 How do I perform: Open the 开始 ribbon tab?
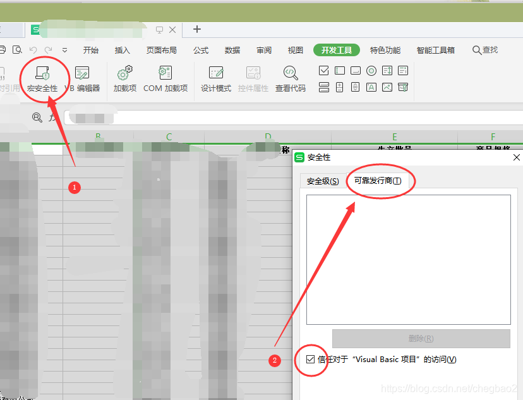(x=91, y=50)
